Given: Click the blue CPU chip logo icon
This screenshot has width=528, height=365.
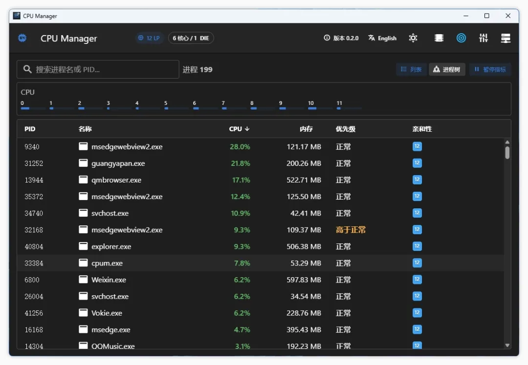Looking at the screenshot, I should (22, 38).
